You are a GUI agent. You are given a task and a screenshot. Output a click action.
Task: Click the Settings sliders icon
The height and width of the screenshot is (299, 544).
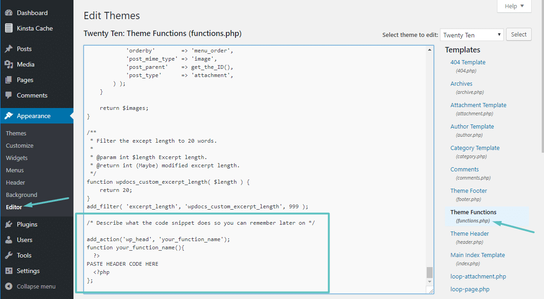pyautogui.click(x=9, y=271)
